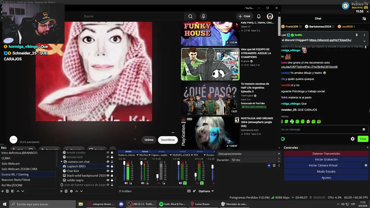Viewport: 370px width, 208px height.
Task: Move selected scene up
Action: [18, 191]
